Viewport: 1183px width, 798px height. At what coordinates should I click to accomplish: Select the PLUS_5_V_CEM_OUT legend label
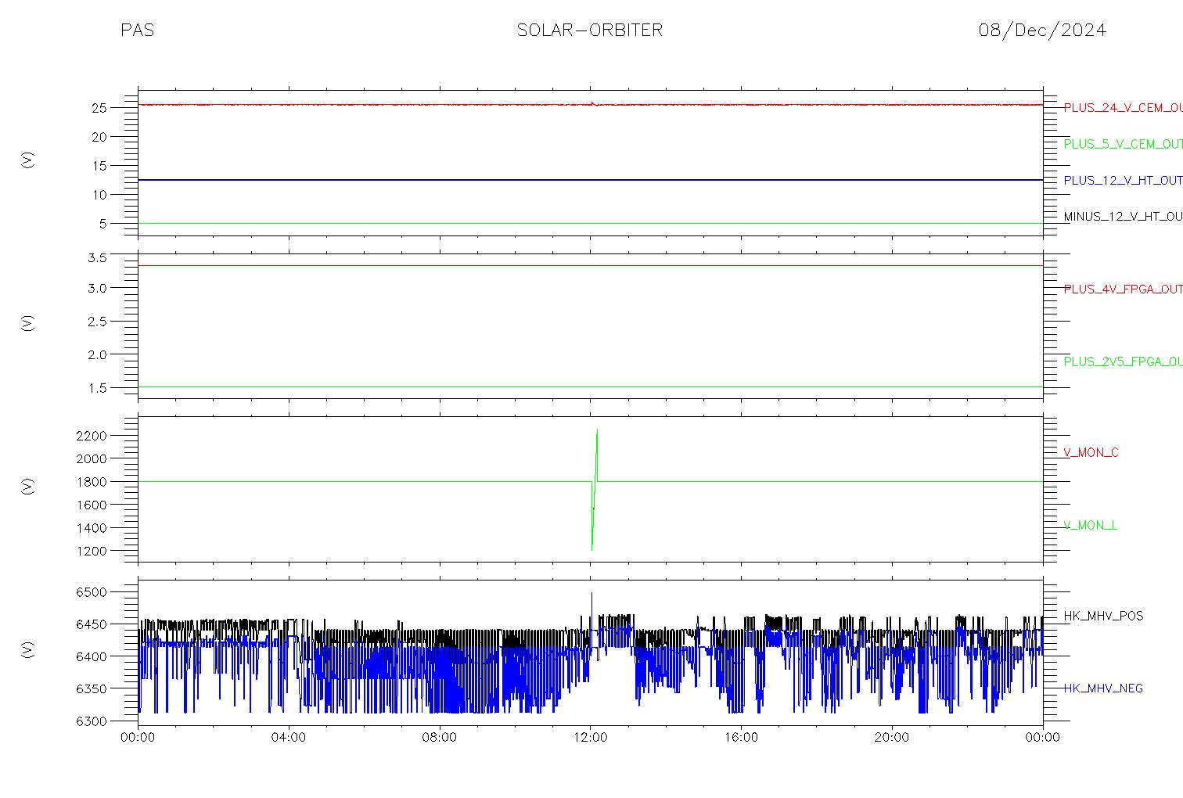pos(1123,144)
